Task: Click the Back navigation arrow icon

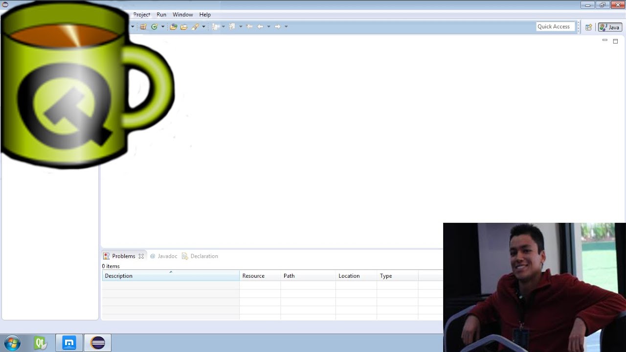Action: [x=260, y=27]
